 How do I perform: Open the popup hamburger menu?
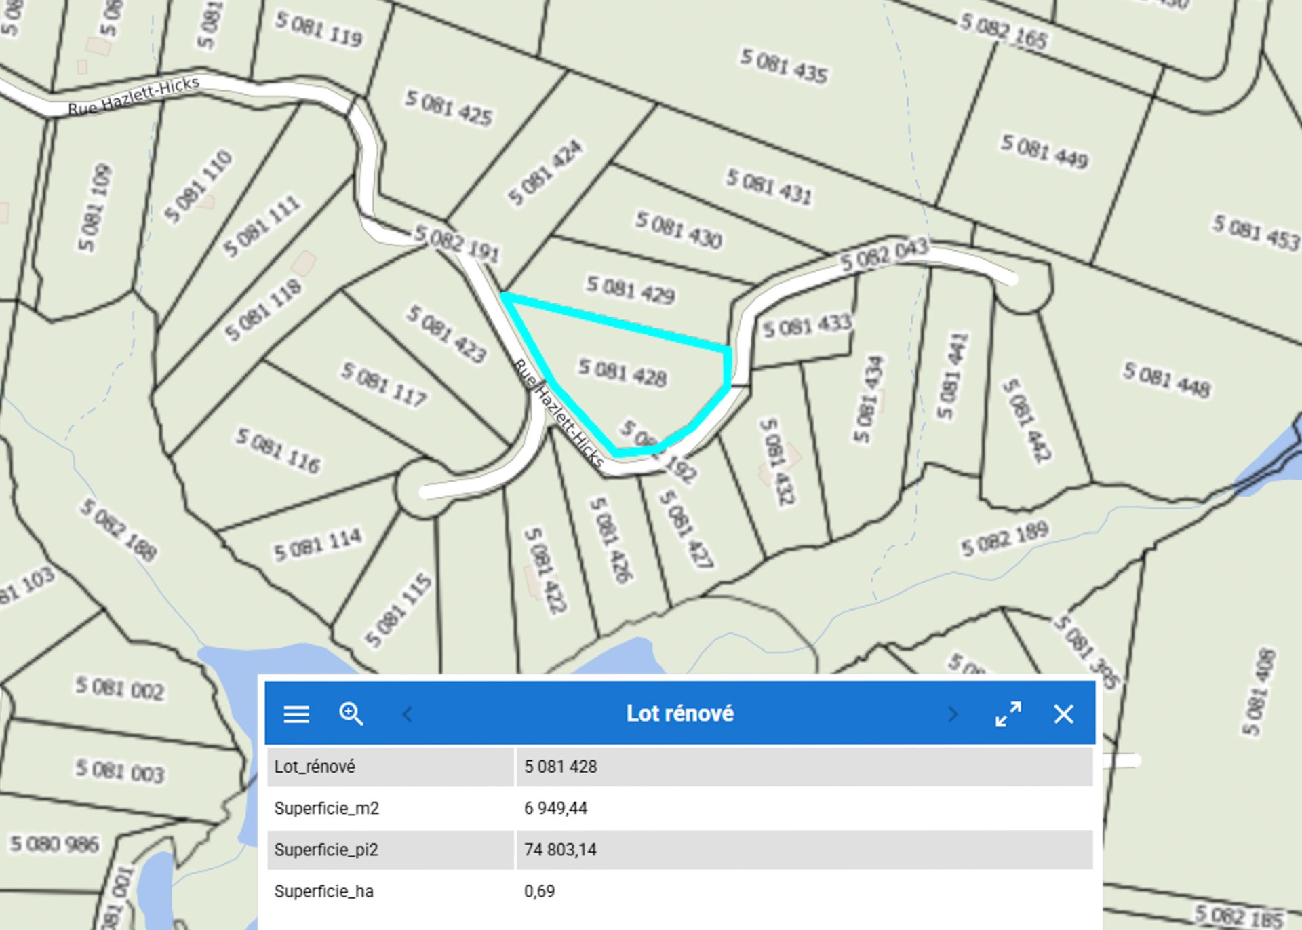pyautogui.click(x=296, y=714)
